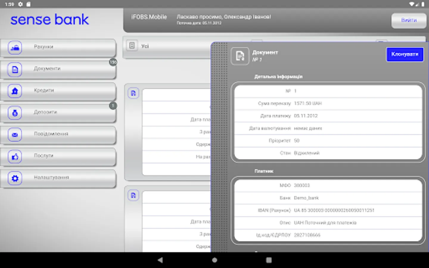Open the Кредити menu item
The width and height of the screenshot is (429, 268).
pyautogui.click(x=58, y=91)
